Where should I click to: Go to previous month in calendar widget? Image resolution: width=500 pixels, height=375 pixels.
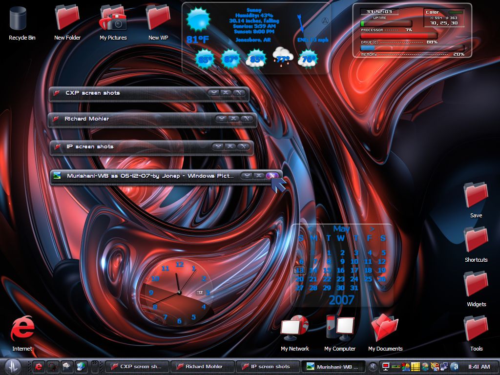click(x=310, y=229)
